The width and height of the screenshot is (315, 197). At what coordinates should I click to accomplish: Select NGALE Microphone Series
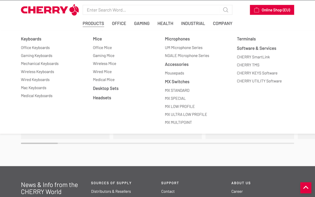187,56
